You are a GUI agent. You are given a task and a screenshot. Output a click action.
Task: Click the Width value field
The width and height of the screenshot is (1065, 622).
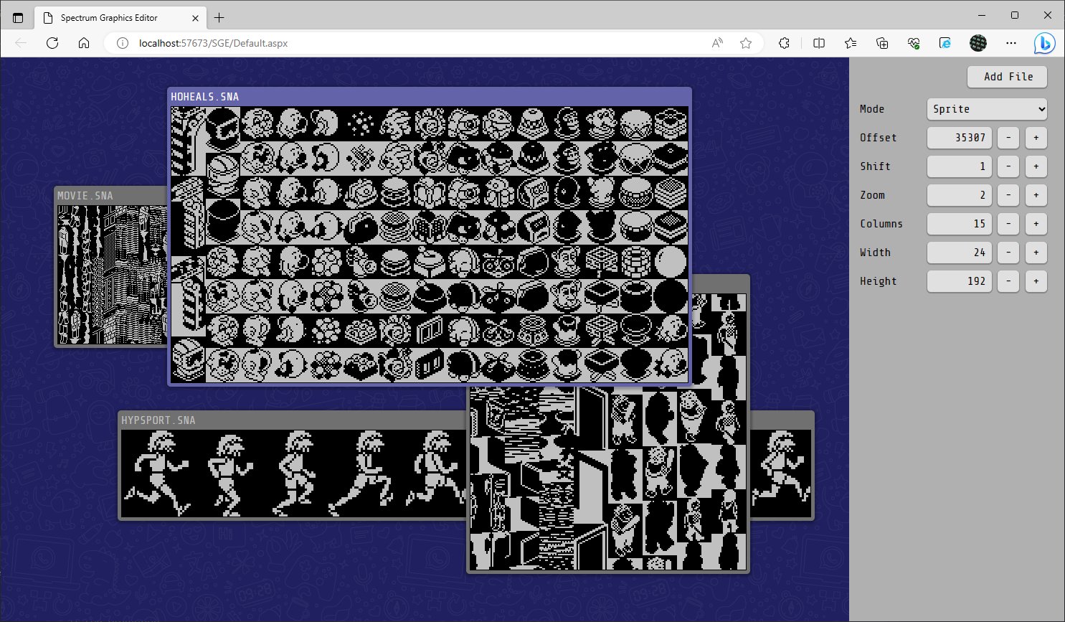(x=960, y=253)
